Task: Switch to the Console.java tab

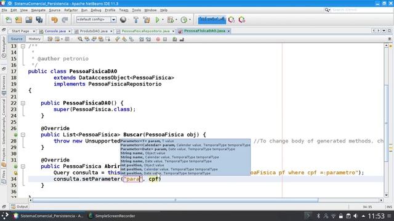Action: [55, 31]
